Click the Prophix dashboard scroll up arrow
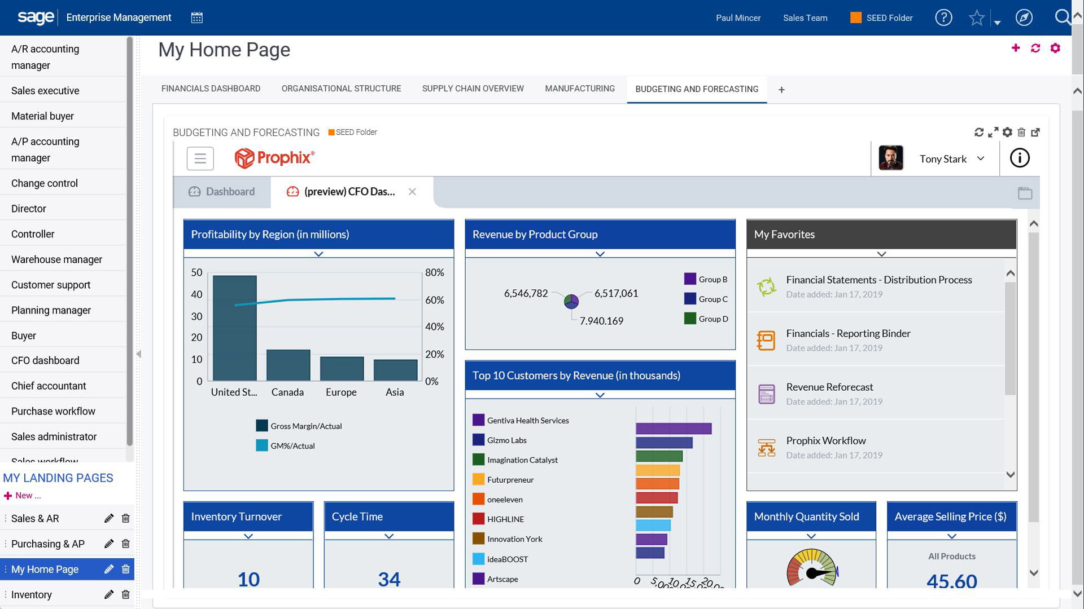 [x=1034, y=224]
